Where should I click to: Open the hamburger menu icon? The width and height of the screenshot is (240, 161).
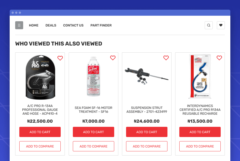click(19, 25)
